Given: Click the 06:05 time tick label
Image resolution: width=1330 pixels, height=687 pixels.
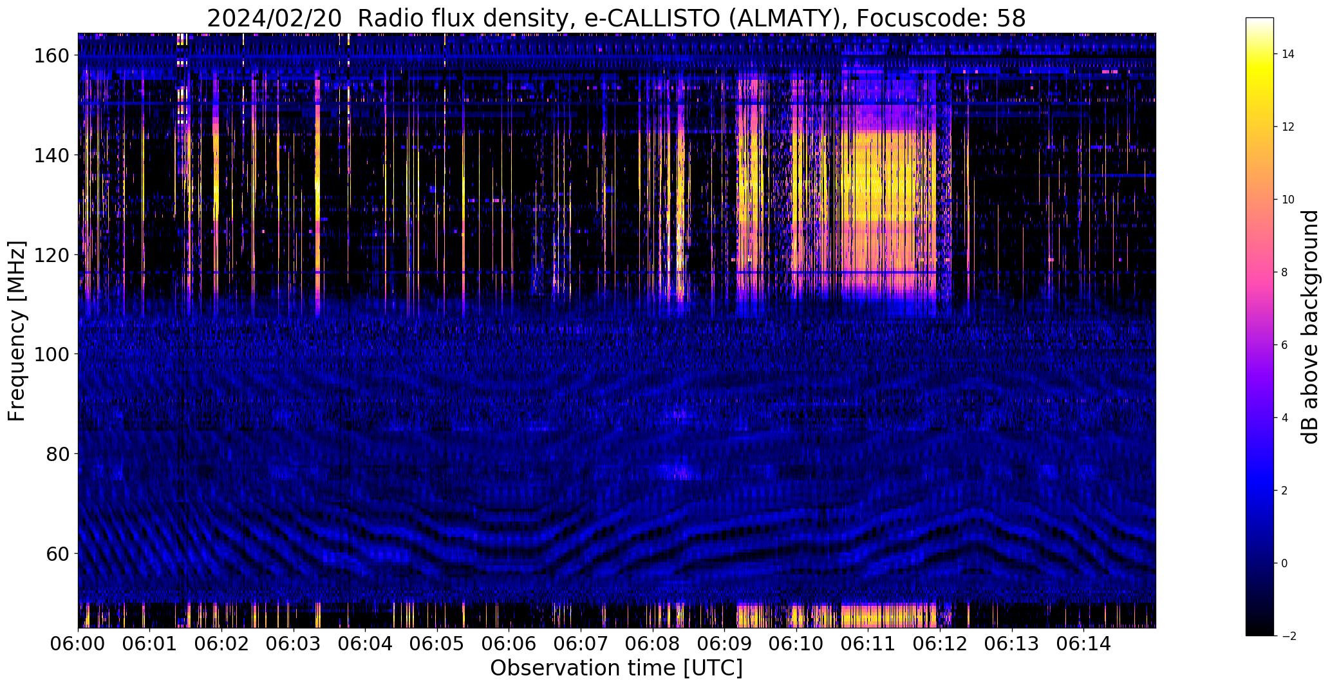Looking at the screenshot, I should click(x=437, y=644).
